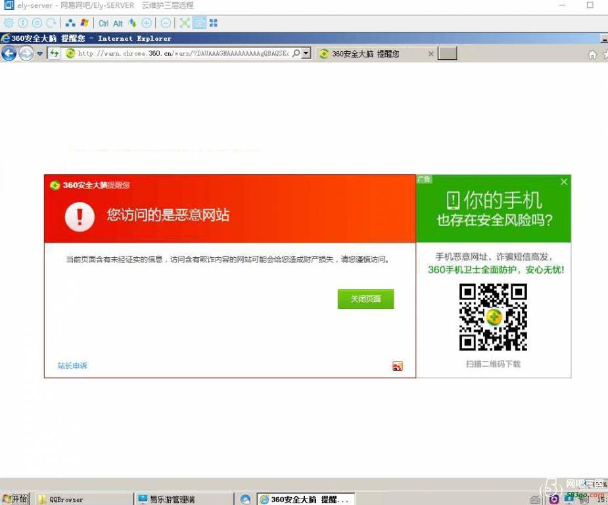Go to the IE home page icon
608x505 pixels.
click(x=592, y=55)
